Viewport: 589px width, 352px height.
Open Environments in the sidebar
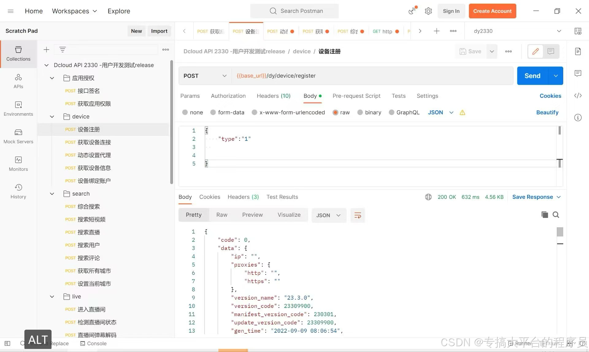tap(18, 109)
